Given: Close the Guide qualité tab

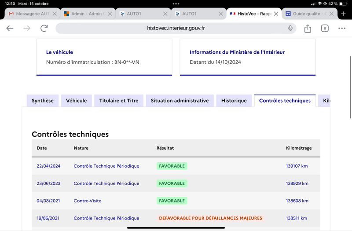Looking at the screenshot, I should tap(331, 14).
